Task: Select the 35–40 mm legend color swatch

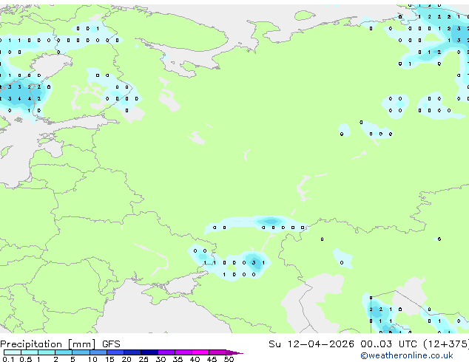Action: pyautogui.click(x=183, y=352)
